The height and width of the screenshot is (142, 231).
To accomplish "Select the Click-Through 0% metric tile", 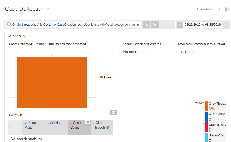I will (216, 106).
